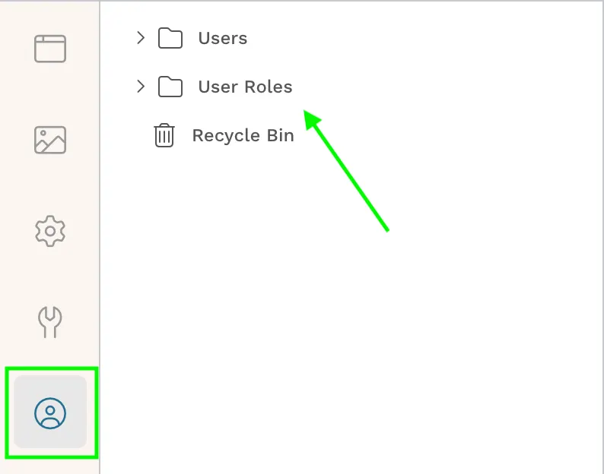Go to the wrench Tools tab
The width and height of the screenshot is (604, 474).
50,321
